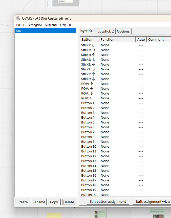The height and width of the screenshot is (218, 171).
Task: Select the Button 18 row
Action: click(125, 185)
